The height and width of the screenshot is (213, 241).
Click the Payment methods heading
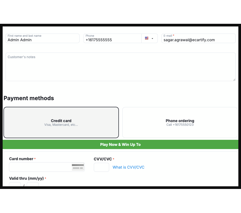29,98
